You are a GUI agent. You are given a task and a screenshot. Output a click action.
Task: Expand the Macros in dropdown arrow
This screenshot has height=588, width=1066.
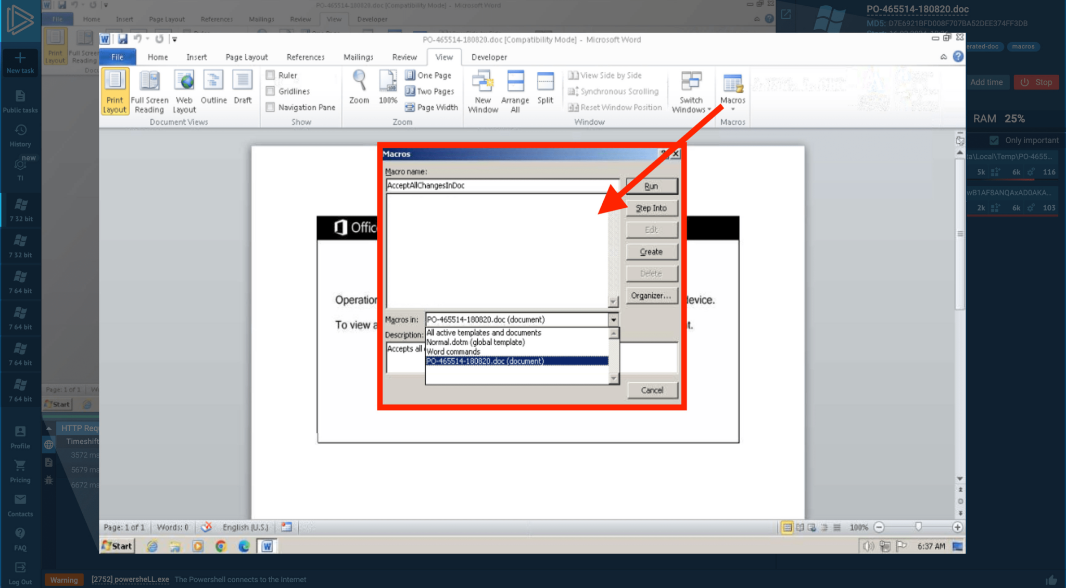point(613,320)
